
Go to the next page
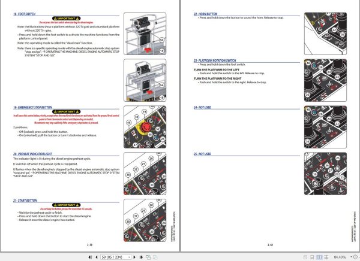pyautogui.click(x=134, y=257)
